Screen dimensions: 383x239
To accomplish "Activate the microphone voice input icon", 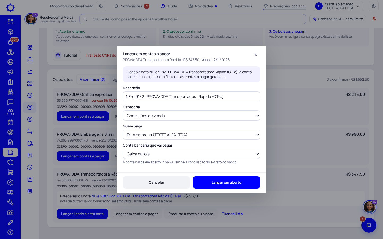I will tap(374, 19).
